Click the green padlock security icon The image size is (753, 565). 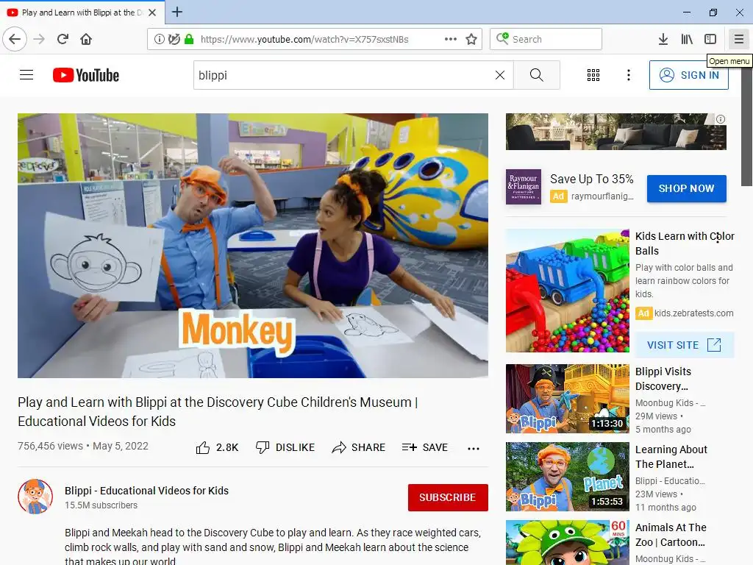point(189,39)
